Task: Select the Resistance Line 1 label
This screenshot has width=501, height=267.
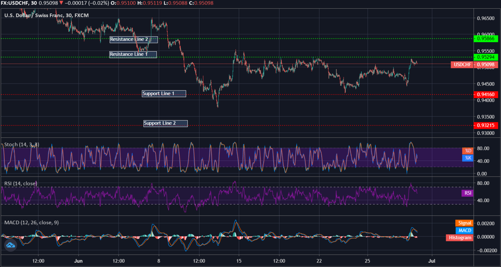Action: (133, 54)
